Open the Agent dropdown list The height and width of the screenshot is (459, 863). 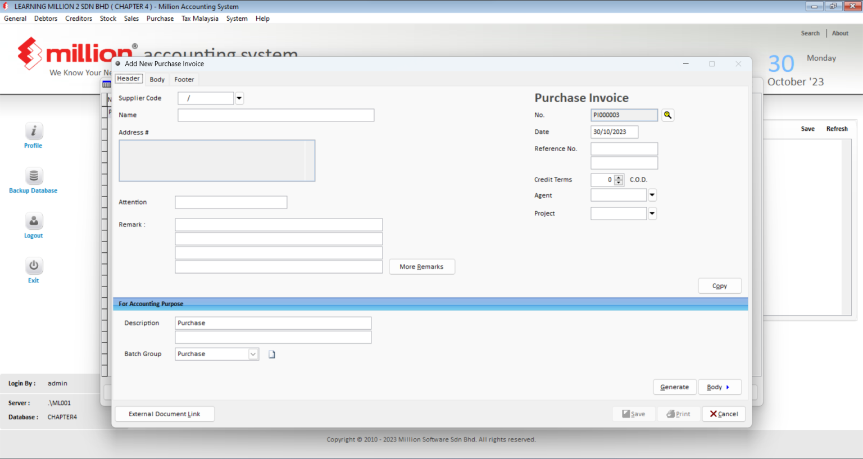[x=652, y=194]
